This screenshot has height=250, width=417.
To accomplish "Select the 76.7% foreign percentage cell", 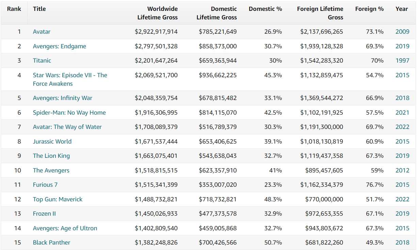I will pos(375,185).
